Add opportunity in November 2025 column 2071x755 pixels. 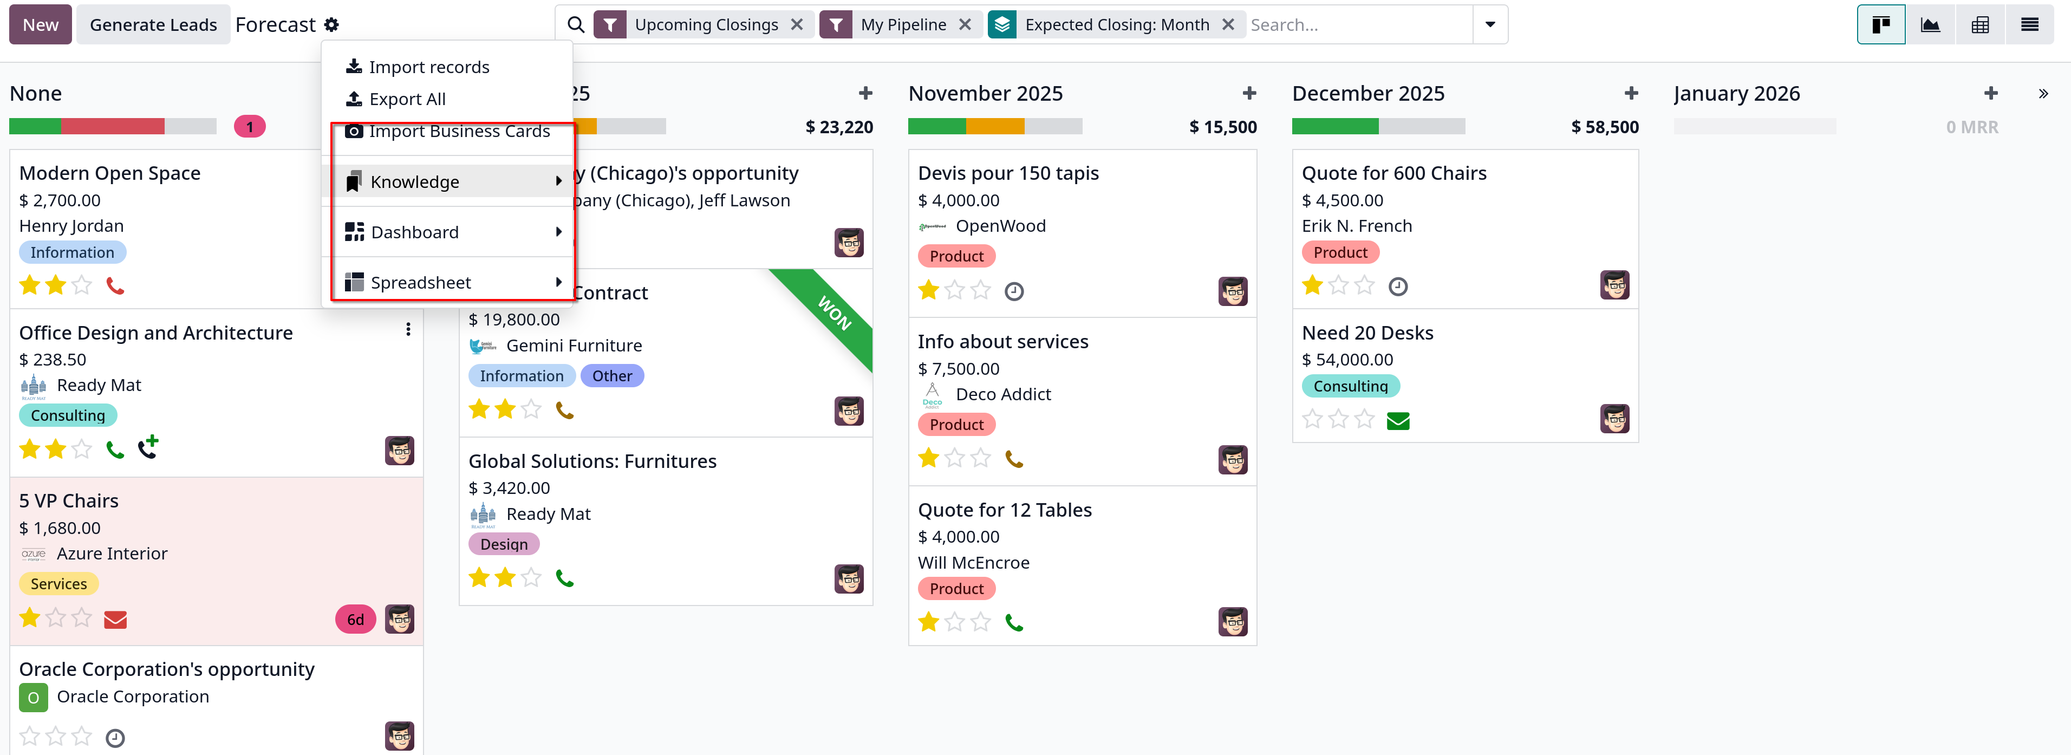(1249, 93)
